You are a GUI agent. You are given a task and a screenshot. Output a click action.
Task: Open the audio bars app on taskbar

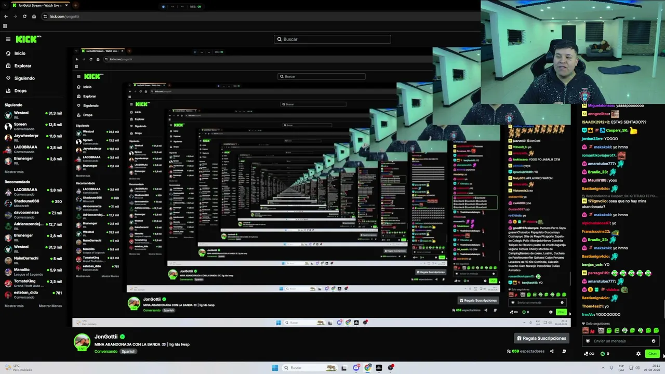tap(379, 368)
